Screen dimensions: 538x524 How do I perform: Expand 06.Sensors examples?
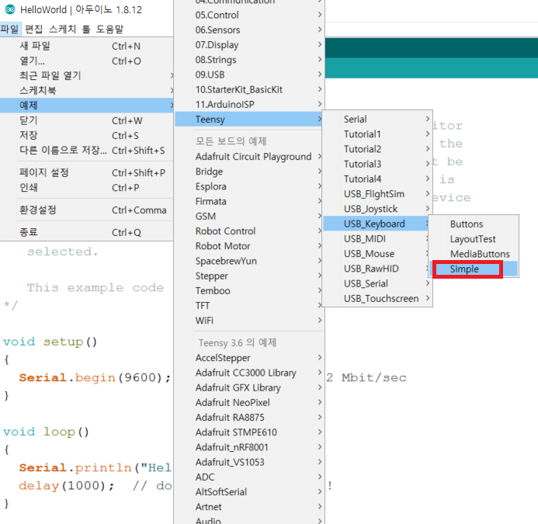click(x=249, y=29)
